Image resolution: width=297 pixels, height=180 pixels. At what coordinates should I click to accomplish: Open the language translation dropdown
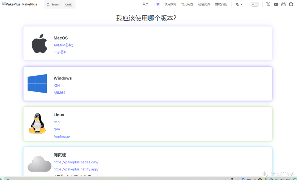(x=239, y=4)
